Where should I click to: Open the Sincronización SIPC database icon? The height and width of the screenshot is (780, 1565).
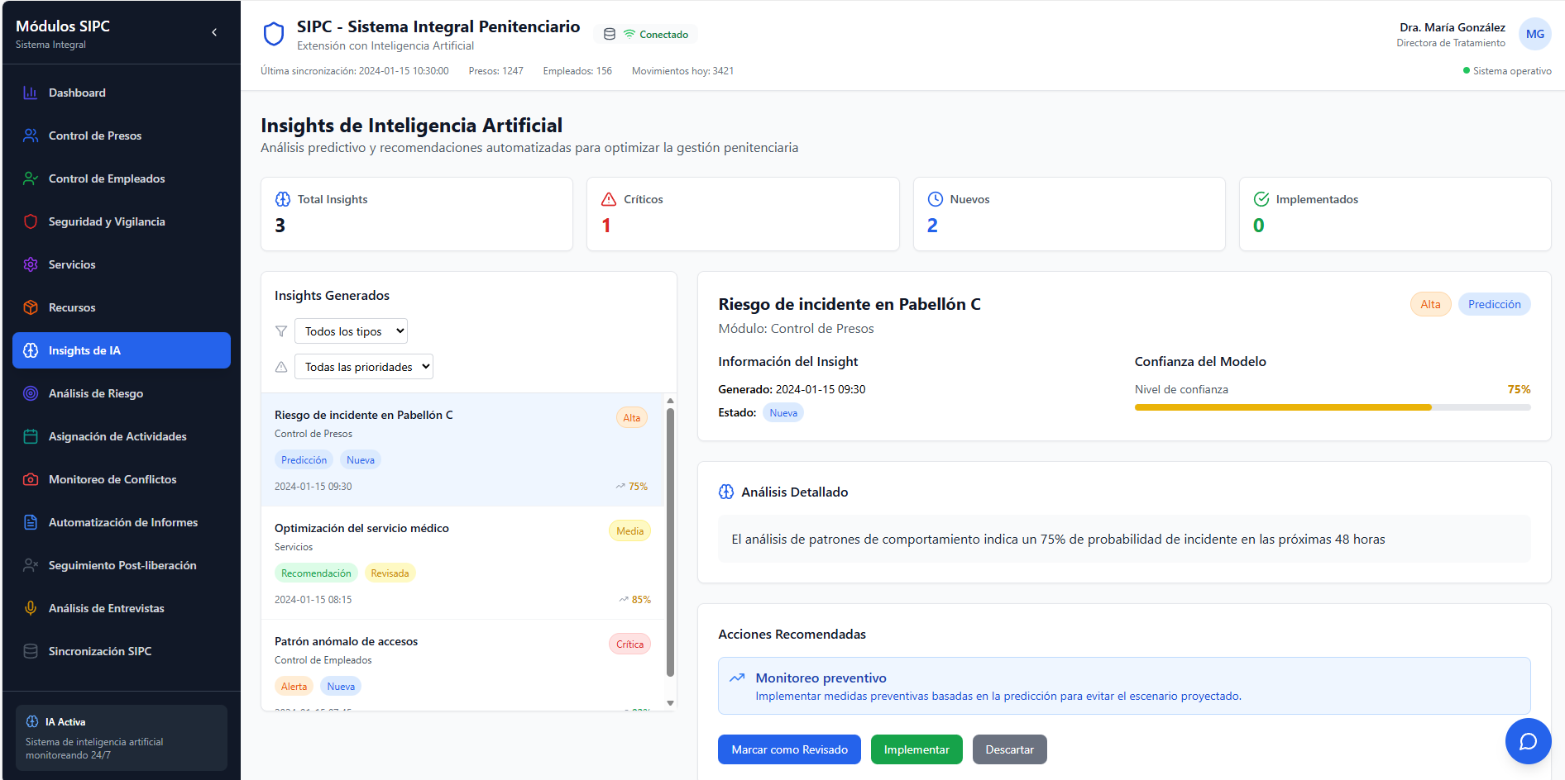[30, 651]
